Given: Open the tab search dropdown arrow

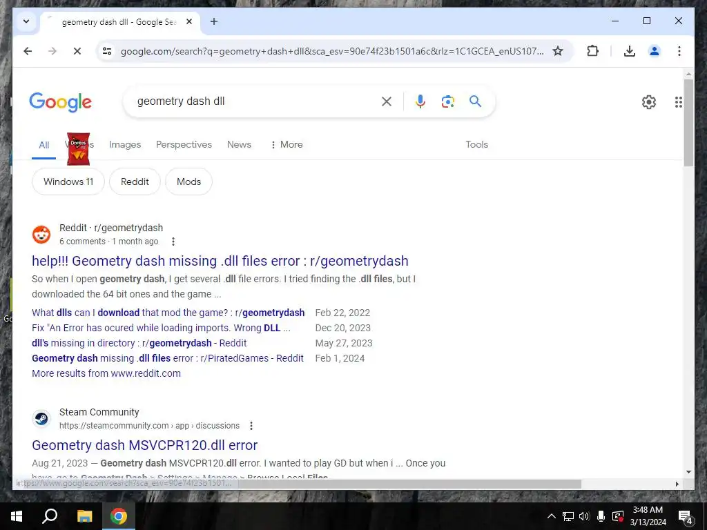Looking at the screenshot, I should (26, 21).
